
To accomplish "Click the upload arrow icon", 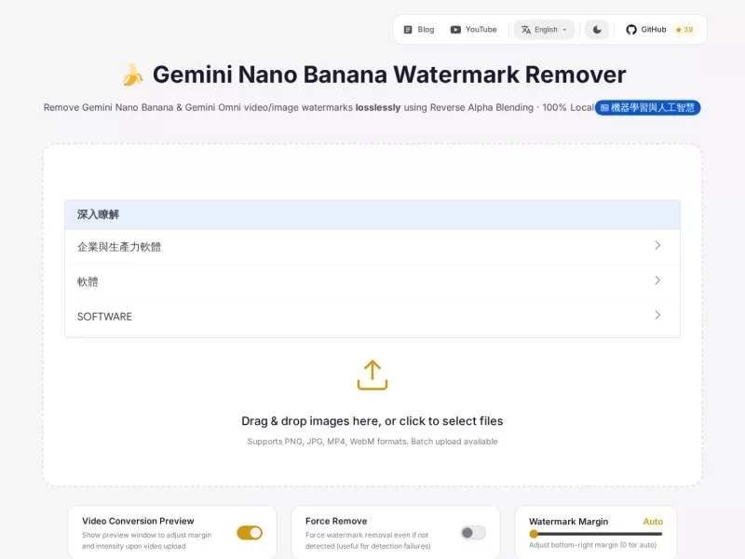I will [372, 375].
